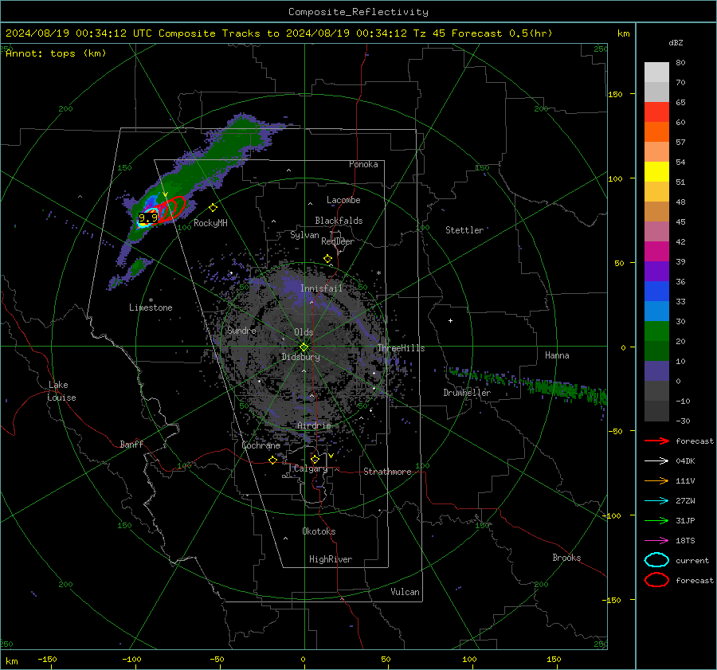Select the white 04DK arrow legend icon
This screenshot has width=717, height=670.
(x=656, y=460)
